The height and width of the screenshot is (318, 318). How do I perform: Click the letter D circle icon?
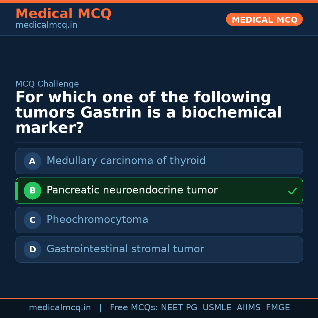click(32, 249)
